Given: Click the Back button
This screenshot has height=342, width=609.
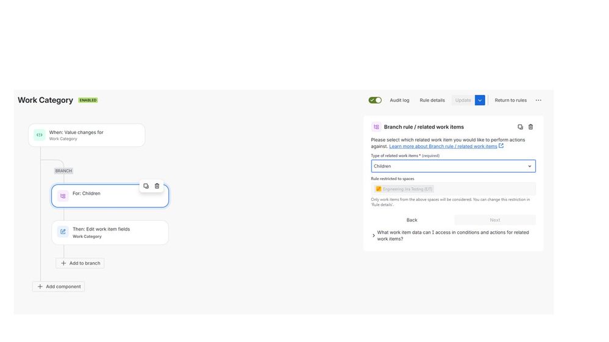Looking at the screenshot, I should [411, 220].
